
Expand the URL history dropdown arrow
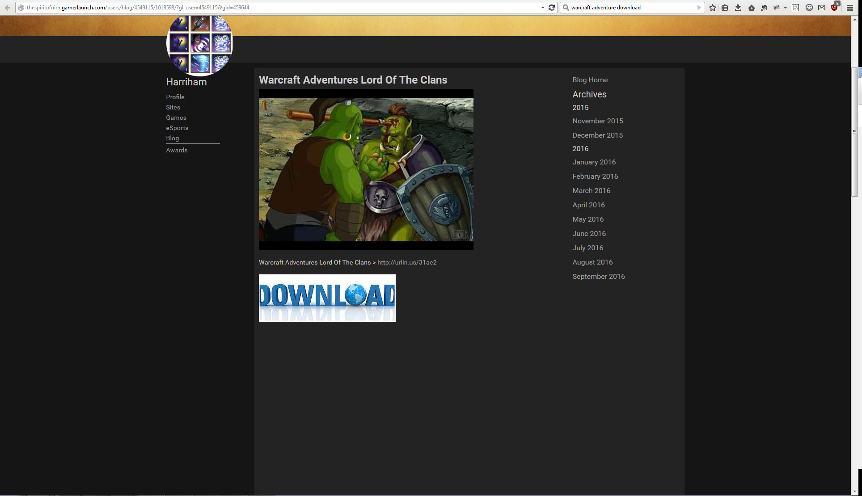coord(542,8)
